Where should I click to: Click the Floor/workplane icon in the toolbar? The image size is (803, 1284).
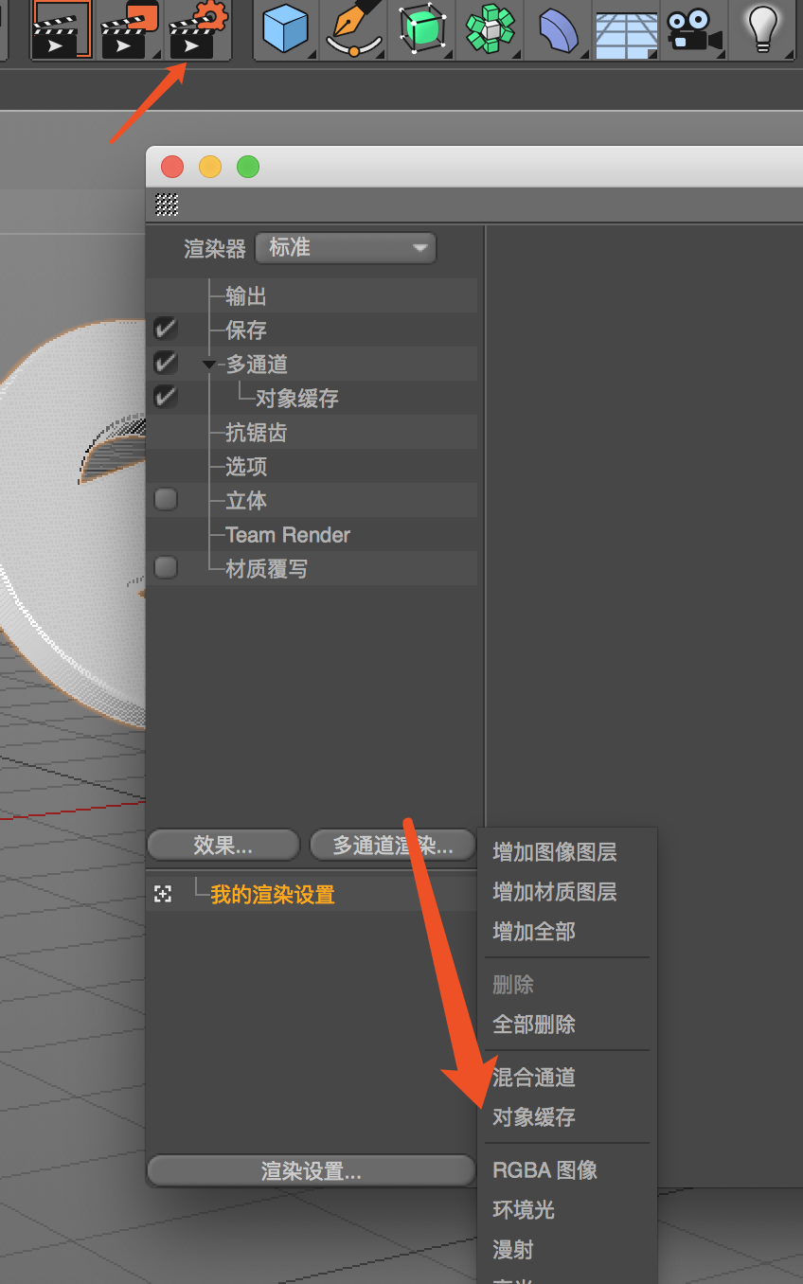[x=625, y=30]
